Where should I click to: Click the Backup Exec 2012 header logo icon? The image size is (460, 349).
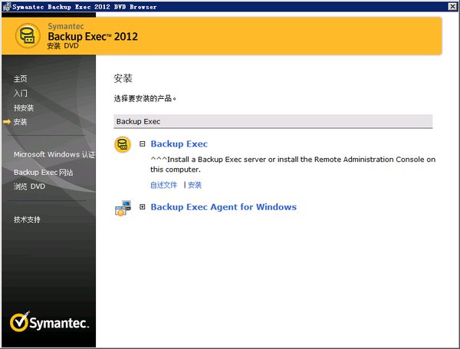(x=28, y=36)
